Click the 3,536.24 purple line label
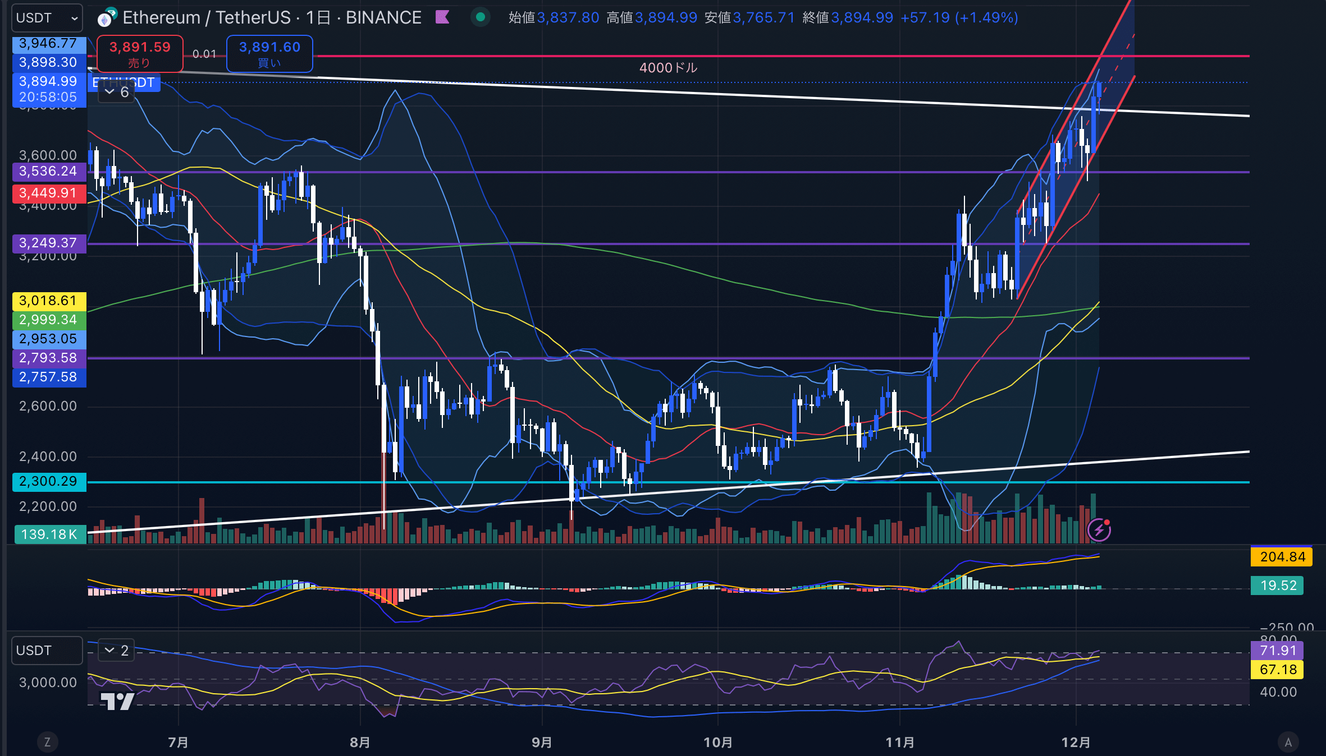 click(x=49, y=171)
